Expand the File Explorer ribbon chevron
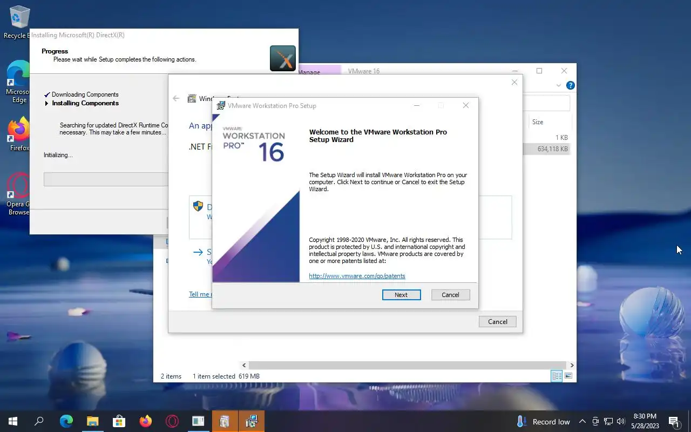Image resolution: width=691 pixels, height=432 pixels. pyautogui.click(x=559, y=85)
